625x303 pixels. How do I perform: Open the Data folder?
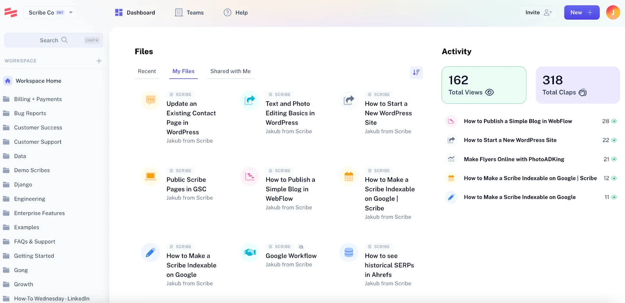[20, 156]
